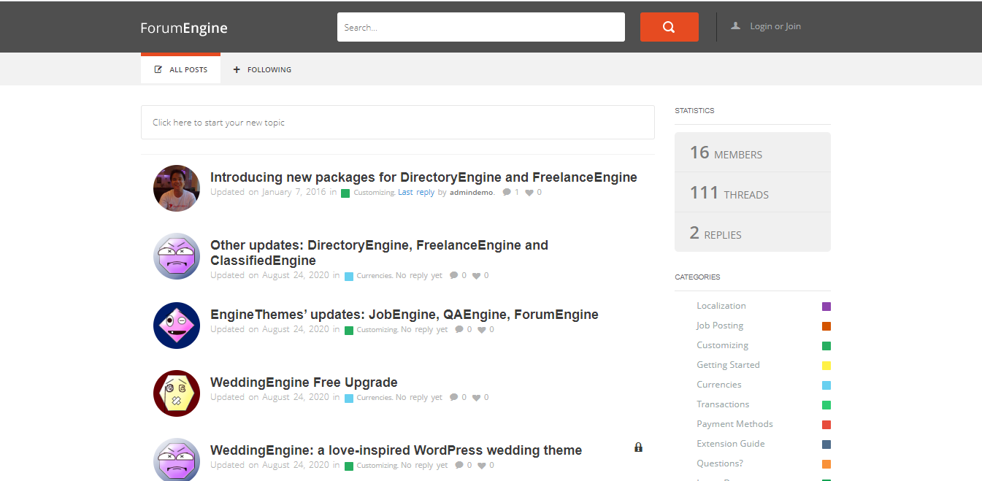
Task: Open the Customizing category link
Action: tap(373, 191)
